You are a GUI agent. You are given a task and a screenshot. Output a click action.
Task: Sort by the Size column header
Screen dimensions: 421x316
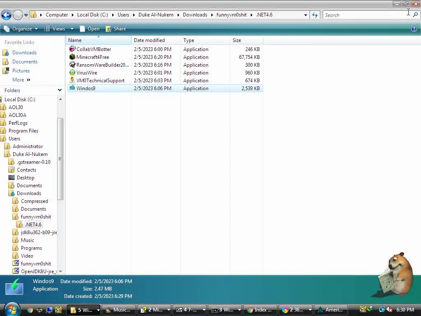coord(247,40)
